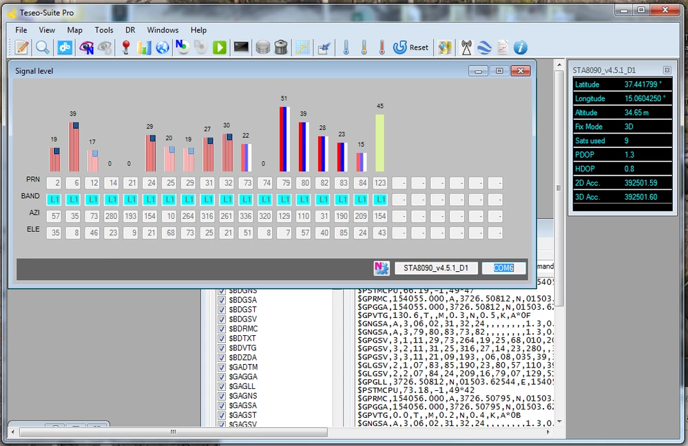Click the L1 band button for PRN 79
688x446 pixels.
click(x=284, y=200)
